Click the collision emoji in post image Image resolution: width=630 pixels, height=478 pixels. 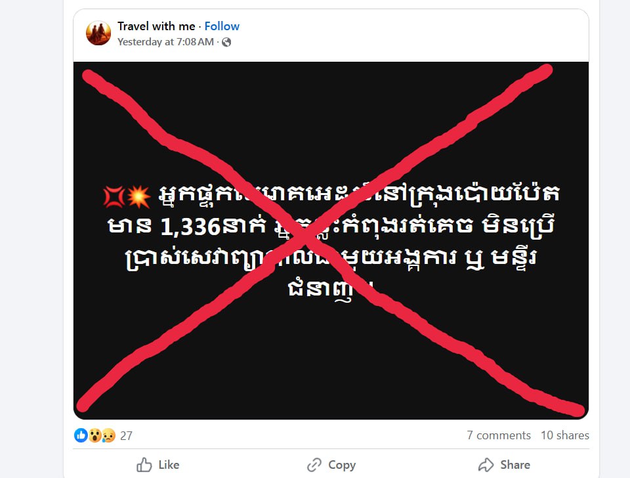138,197
